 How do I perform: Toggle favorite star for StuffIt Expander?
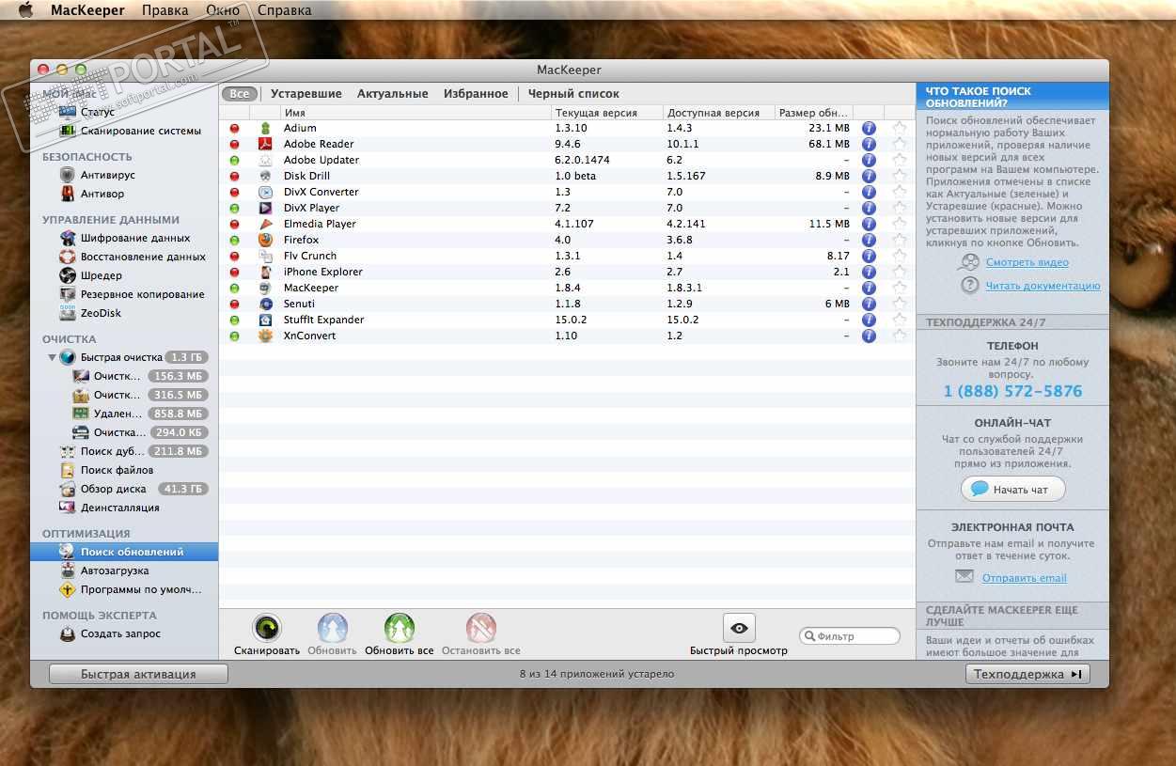tap(900, 320)
